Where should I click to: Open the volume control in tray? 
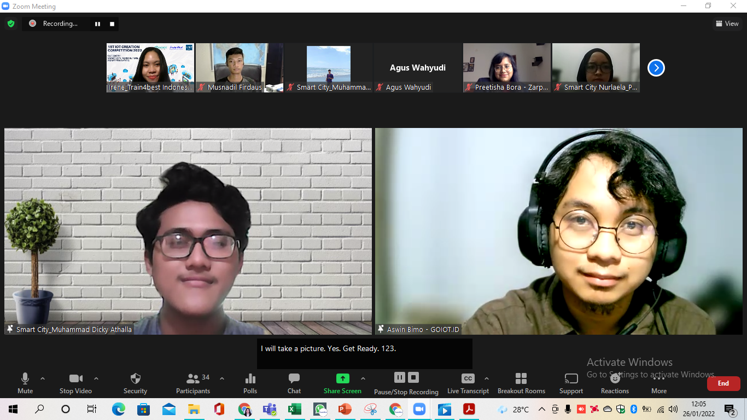coord(673,409)
